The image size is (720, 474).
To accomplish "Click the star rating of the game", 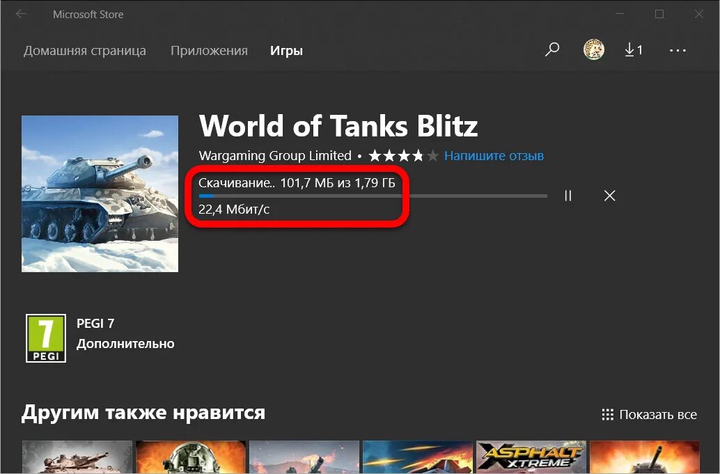I will (x=404, y=155).
